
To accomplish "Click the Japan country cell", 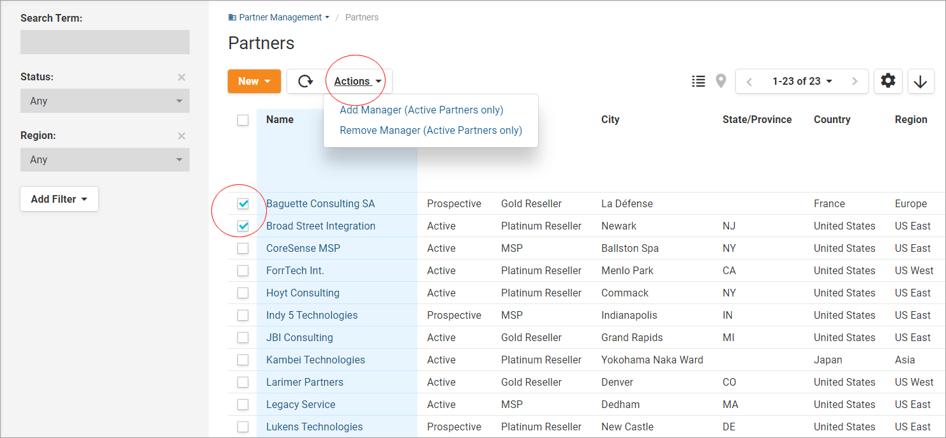I will (x=828, y=360).
